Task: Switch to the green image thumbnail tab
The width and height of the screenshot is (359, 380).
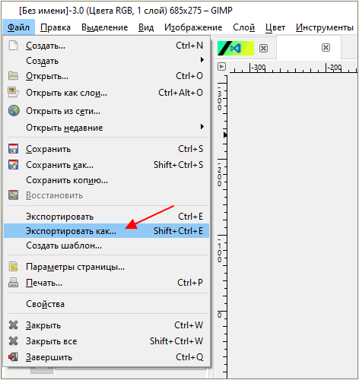Action: click(x=236, y=48)
